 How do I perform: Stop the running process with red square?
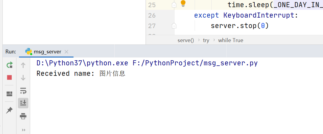(10, 77)
